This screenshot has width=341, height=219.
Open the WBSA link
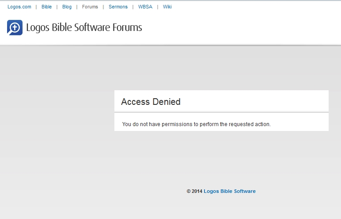tap(145, 7)
